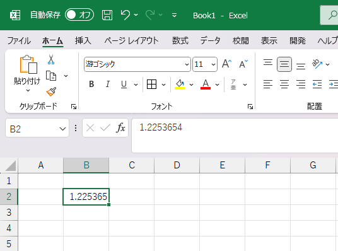The height and width of the screenshot is (251, 338).
Task: Click the Save floppy disk icon
Action: 107,15
